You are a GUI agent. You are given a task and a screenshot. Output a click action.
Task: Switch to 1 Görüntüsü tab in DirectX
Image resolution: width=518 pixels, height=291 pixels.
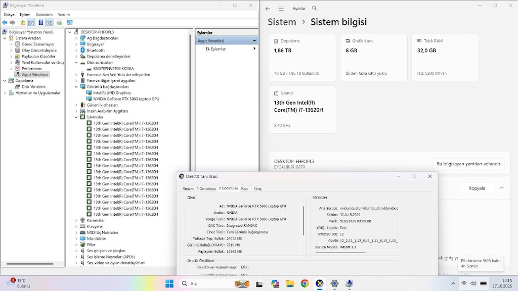pos(206,189)
